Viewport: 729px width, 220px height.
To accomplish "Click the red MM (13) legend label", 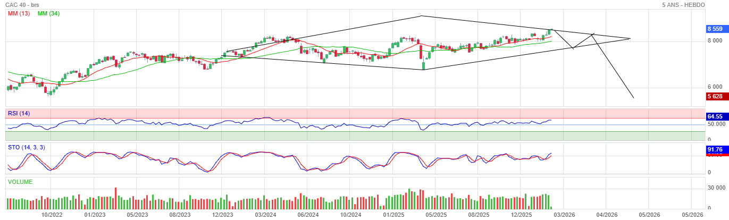I will click(x=19, y=13).
